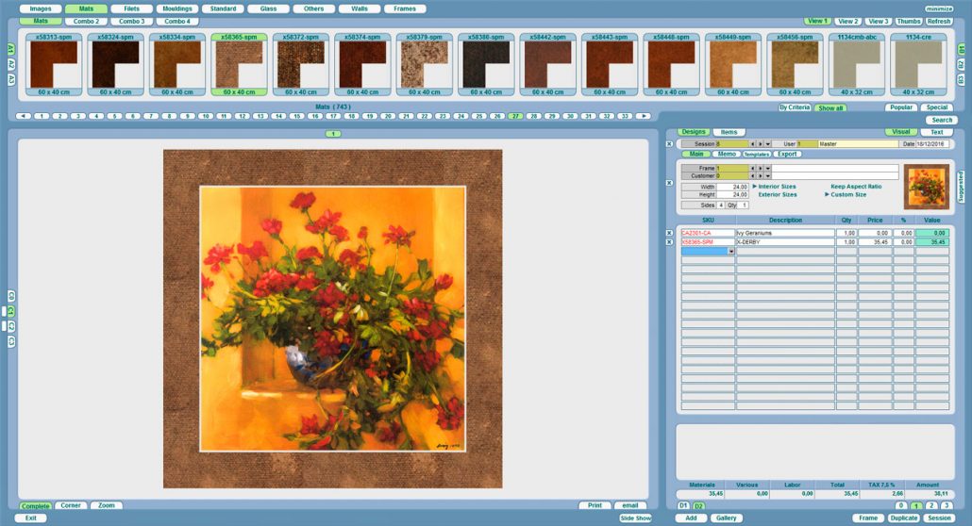
Task: Open the Gallery button
Action: 727,518
